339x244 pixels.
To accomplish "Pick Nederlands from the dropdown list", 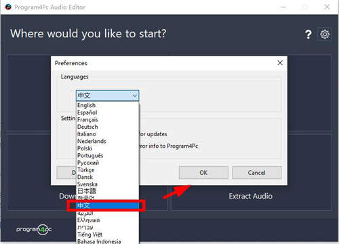I will click(108, 141).
